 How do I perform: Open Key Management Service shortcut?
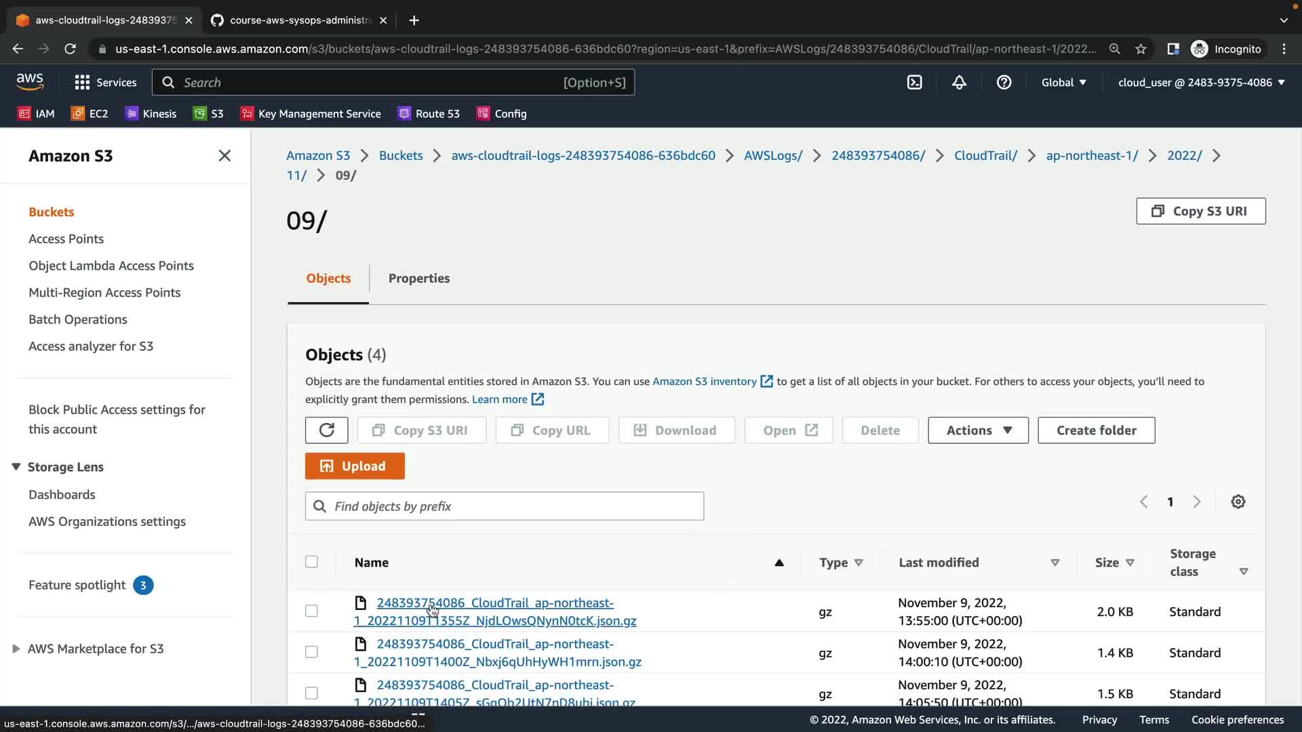(311, 114)
